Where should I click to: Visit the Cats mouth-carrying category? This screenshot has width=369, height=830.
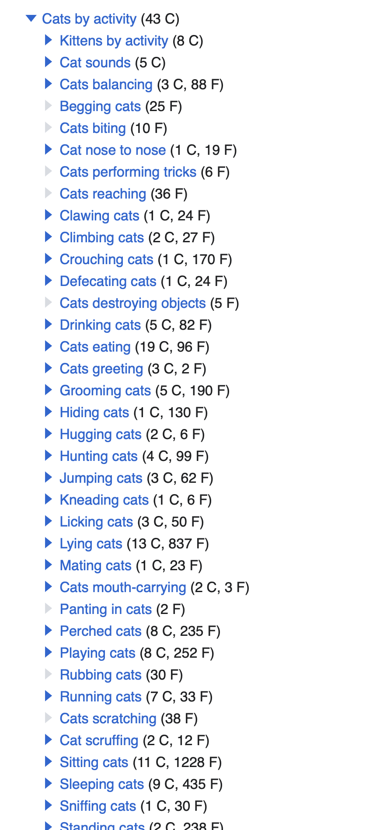tap(123, 587)
